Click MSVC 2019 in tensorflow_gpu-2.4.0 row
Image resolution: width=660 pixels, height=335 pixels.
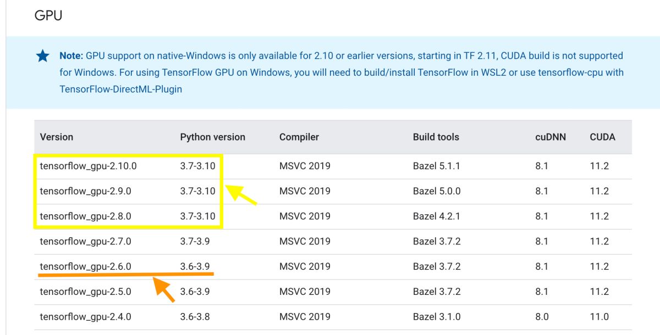[305, 316]
